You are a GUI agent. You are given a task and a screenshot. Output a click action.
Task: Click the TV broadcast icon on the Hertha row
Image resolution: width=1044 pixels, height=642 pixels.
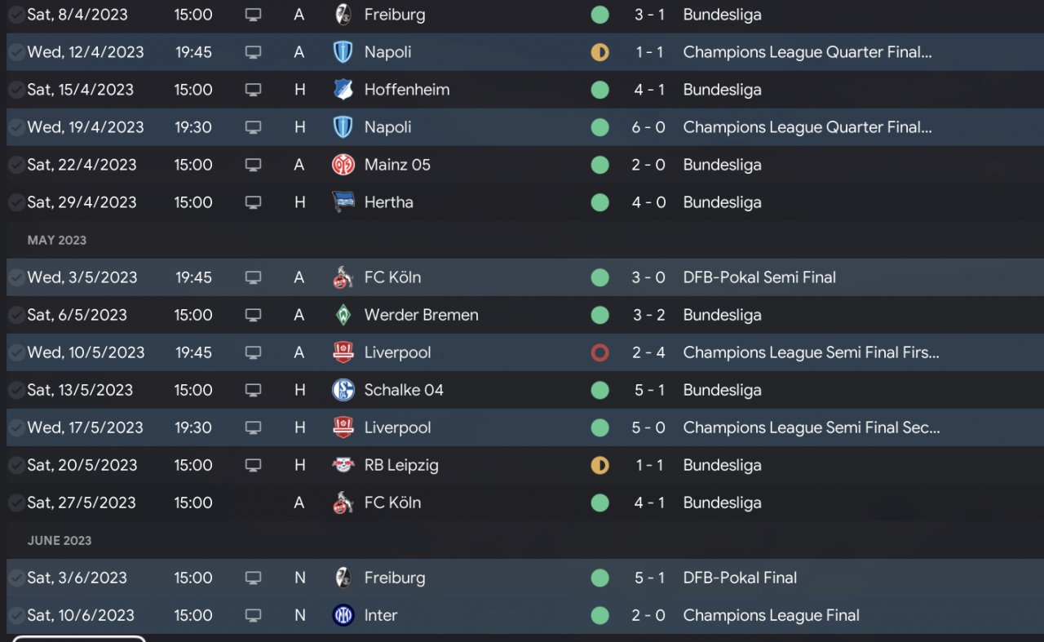coord(254,202)
